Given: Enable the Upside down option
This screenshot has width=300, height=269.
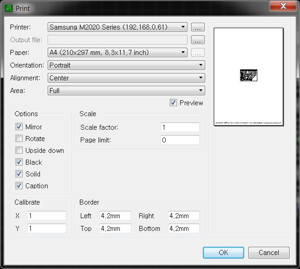Looking at the screenshot, I should (19, 150).
